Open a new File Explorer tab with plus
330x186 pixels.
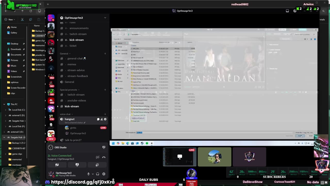pyautogui.click(x=48, y=4)
